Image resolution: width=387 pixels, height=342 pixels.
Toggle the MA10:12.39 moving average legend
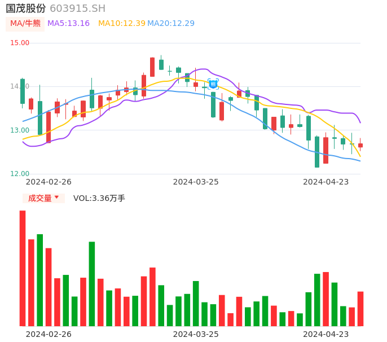(121, 24)
